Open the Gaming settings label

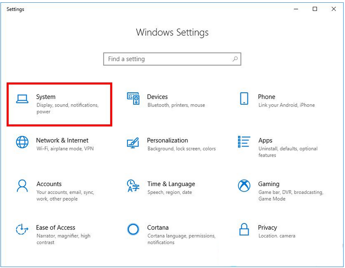(x=269, y=184)
